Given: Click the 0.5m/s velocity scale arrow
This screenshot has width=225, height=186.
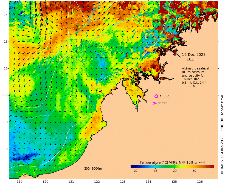Looking at the screenshot, I should (x=190, y=86).
